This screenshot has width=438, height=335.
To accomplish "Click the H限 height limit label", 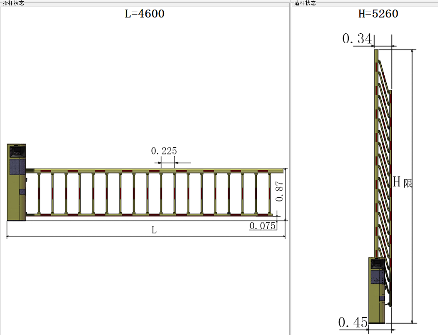I will pyautogui.click(x=403, y=182).
